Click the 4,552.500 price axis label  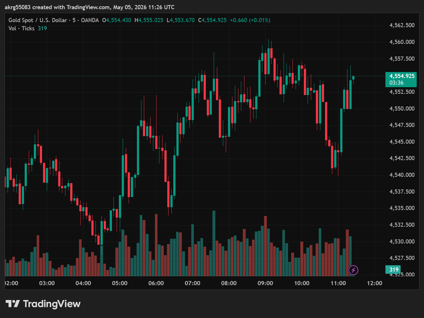click(402, 92)
